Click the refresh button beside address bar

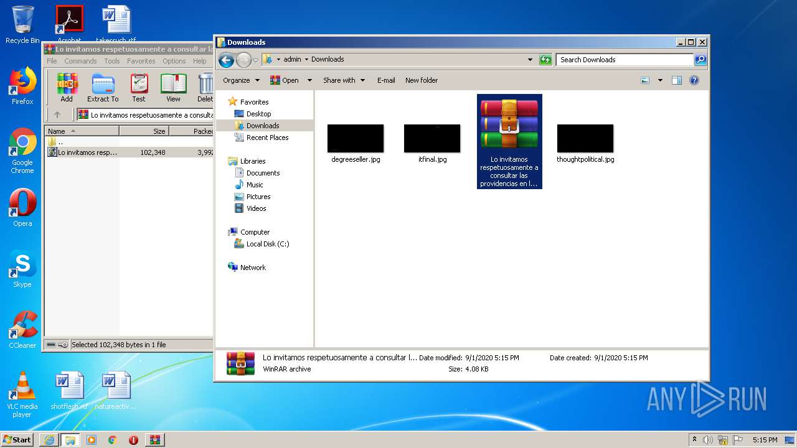(x=545, y=60)
